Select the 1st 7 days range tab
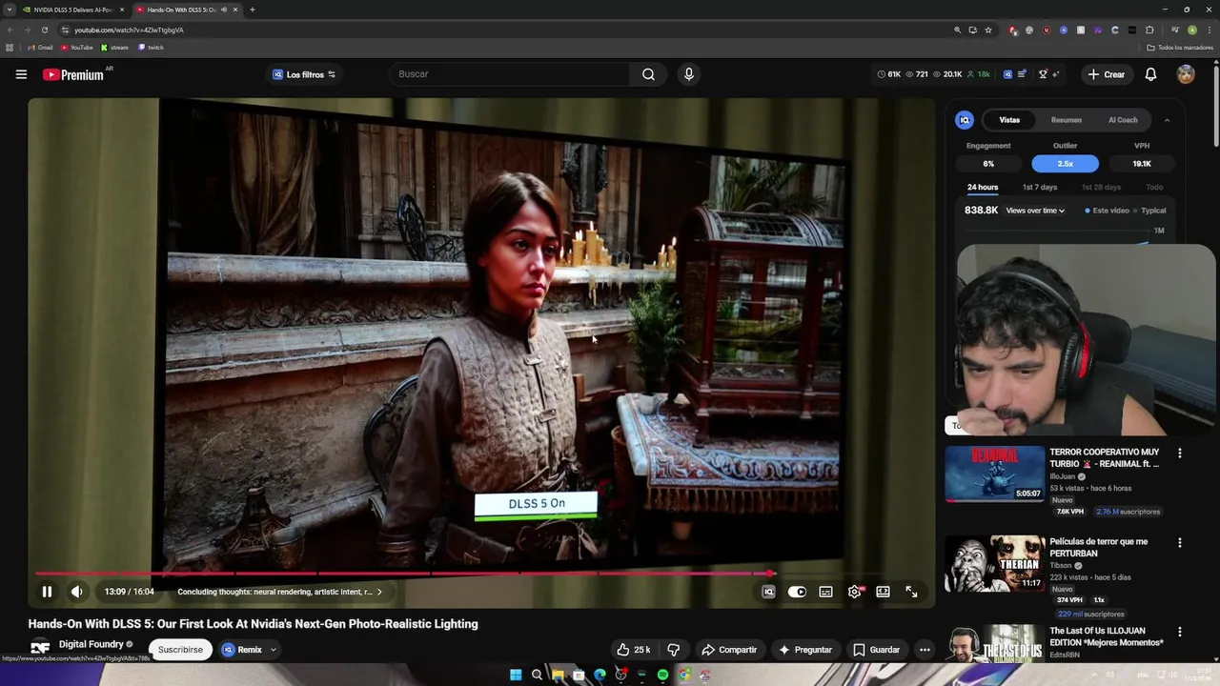Image resolution: width=1220 pixels, height=686 pixels. (x=1040, y=188)
